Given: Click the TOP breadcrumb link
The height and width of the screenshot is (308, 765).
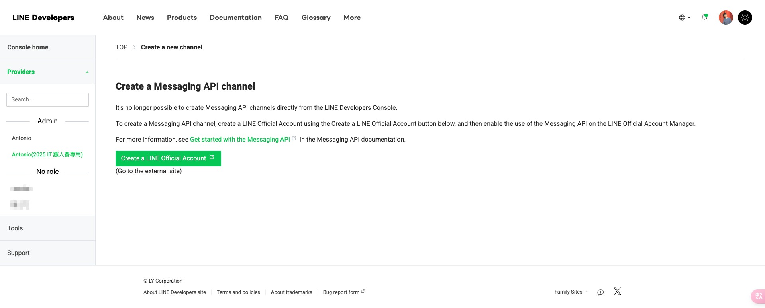Looking at the screenshot, I should [x=122, y=47].
